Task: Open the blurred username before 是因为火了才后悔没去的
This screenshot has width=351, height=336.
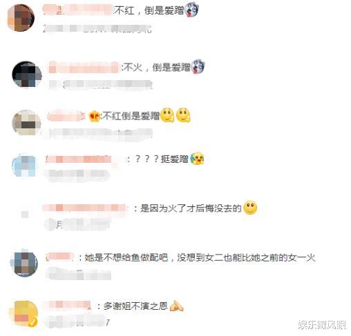Action: pyautogui.click(x=85, y=208)
